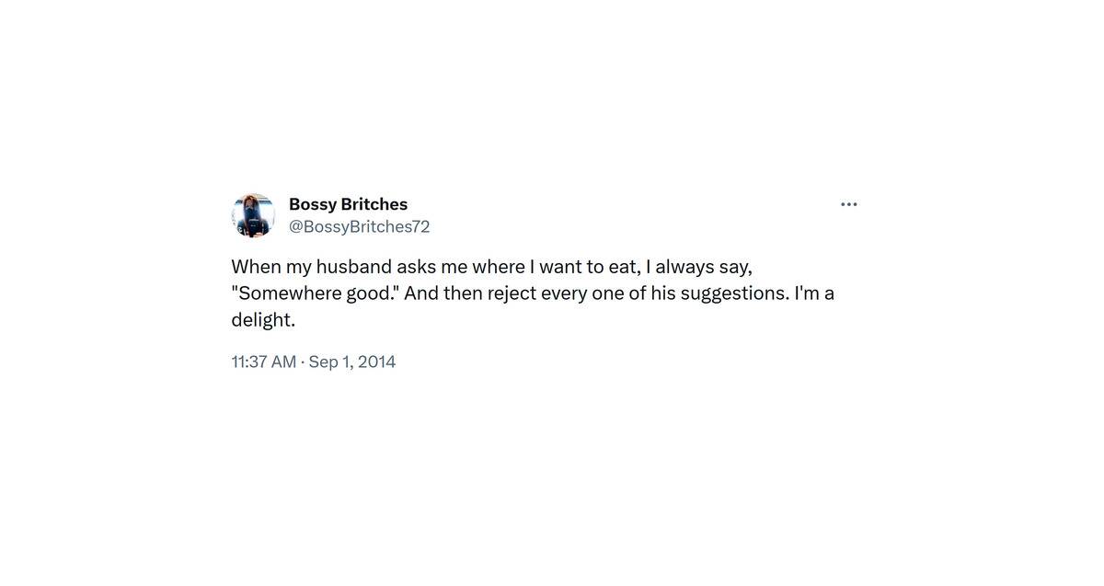Click the Bossy Britches profile avatar

click(x=253, y=215)
